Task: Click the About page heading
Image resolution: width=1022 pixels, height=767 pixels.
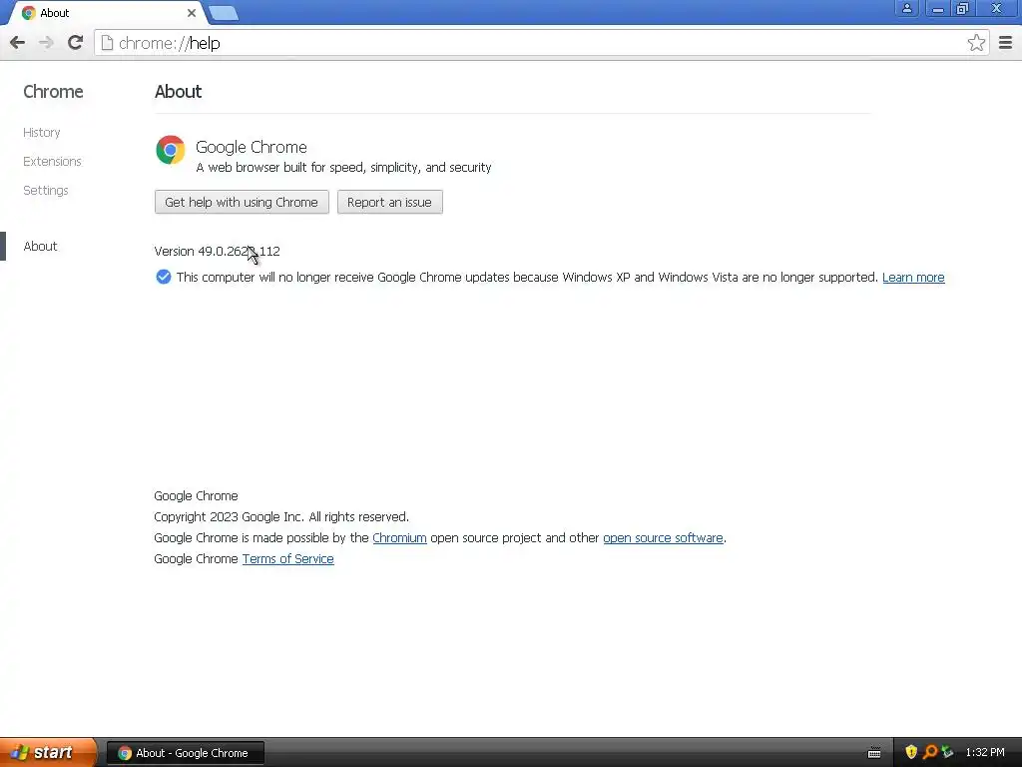Action: 178,91
